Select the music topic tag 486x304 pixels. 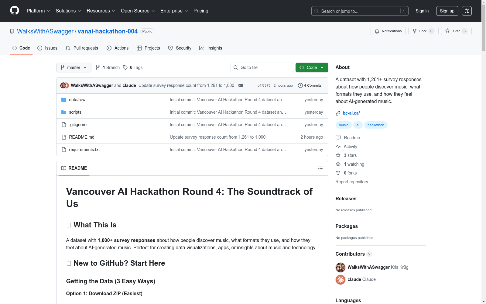pyautogui.click(x=344, y=125)
